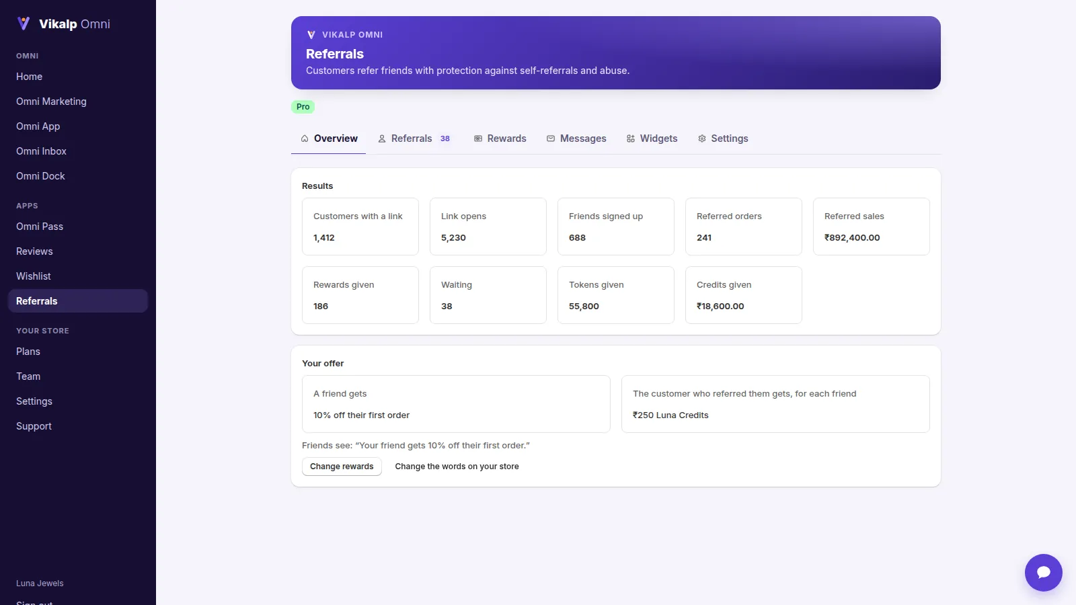Click the Waiting card showing 38
Screen dimensions: 1076x605
(x=488, y=295)
